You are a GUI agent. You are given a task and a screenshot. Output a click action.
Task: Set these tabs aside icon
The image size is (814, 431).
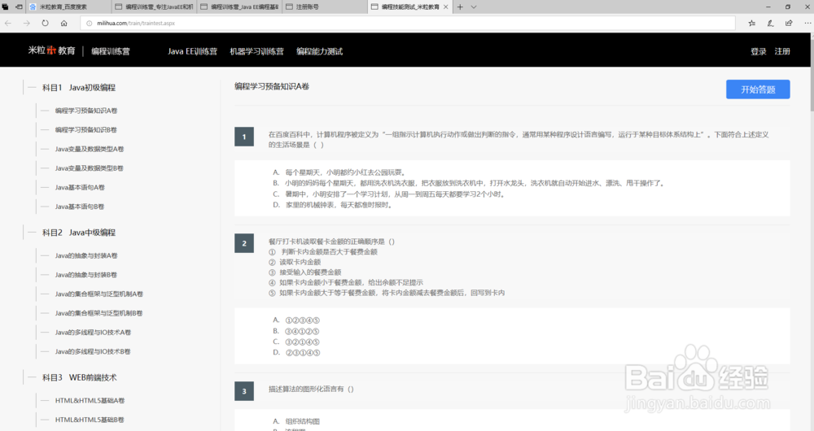(19, 7)
